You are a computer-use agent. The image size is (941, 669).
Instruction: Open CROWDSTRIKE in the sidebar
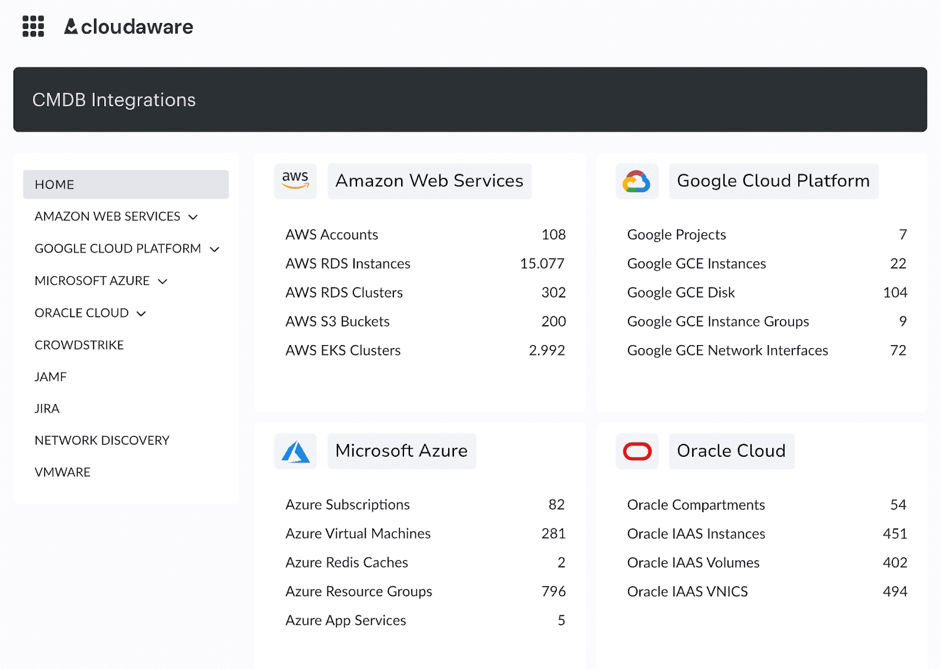79,345
